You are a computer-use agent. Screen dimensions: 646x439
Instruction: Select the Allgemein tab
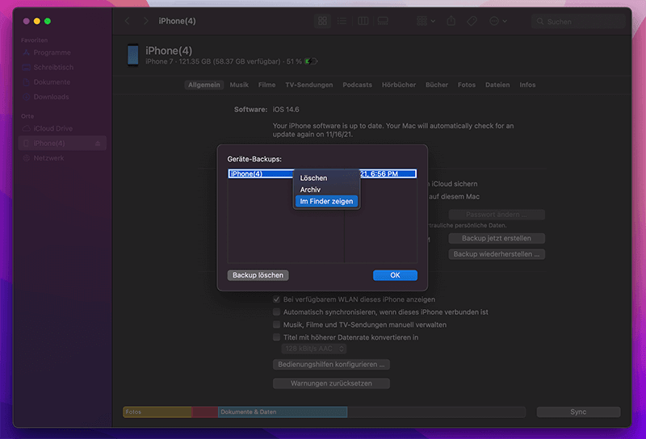204,85
